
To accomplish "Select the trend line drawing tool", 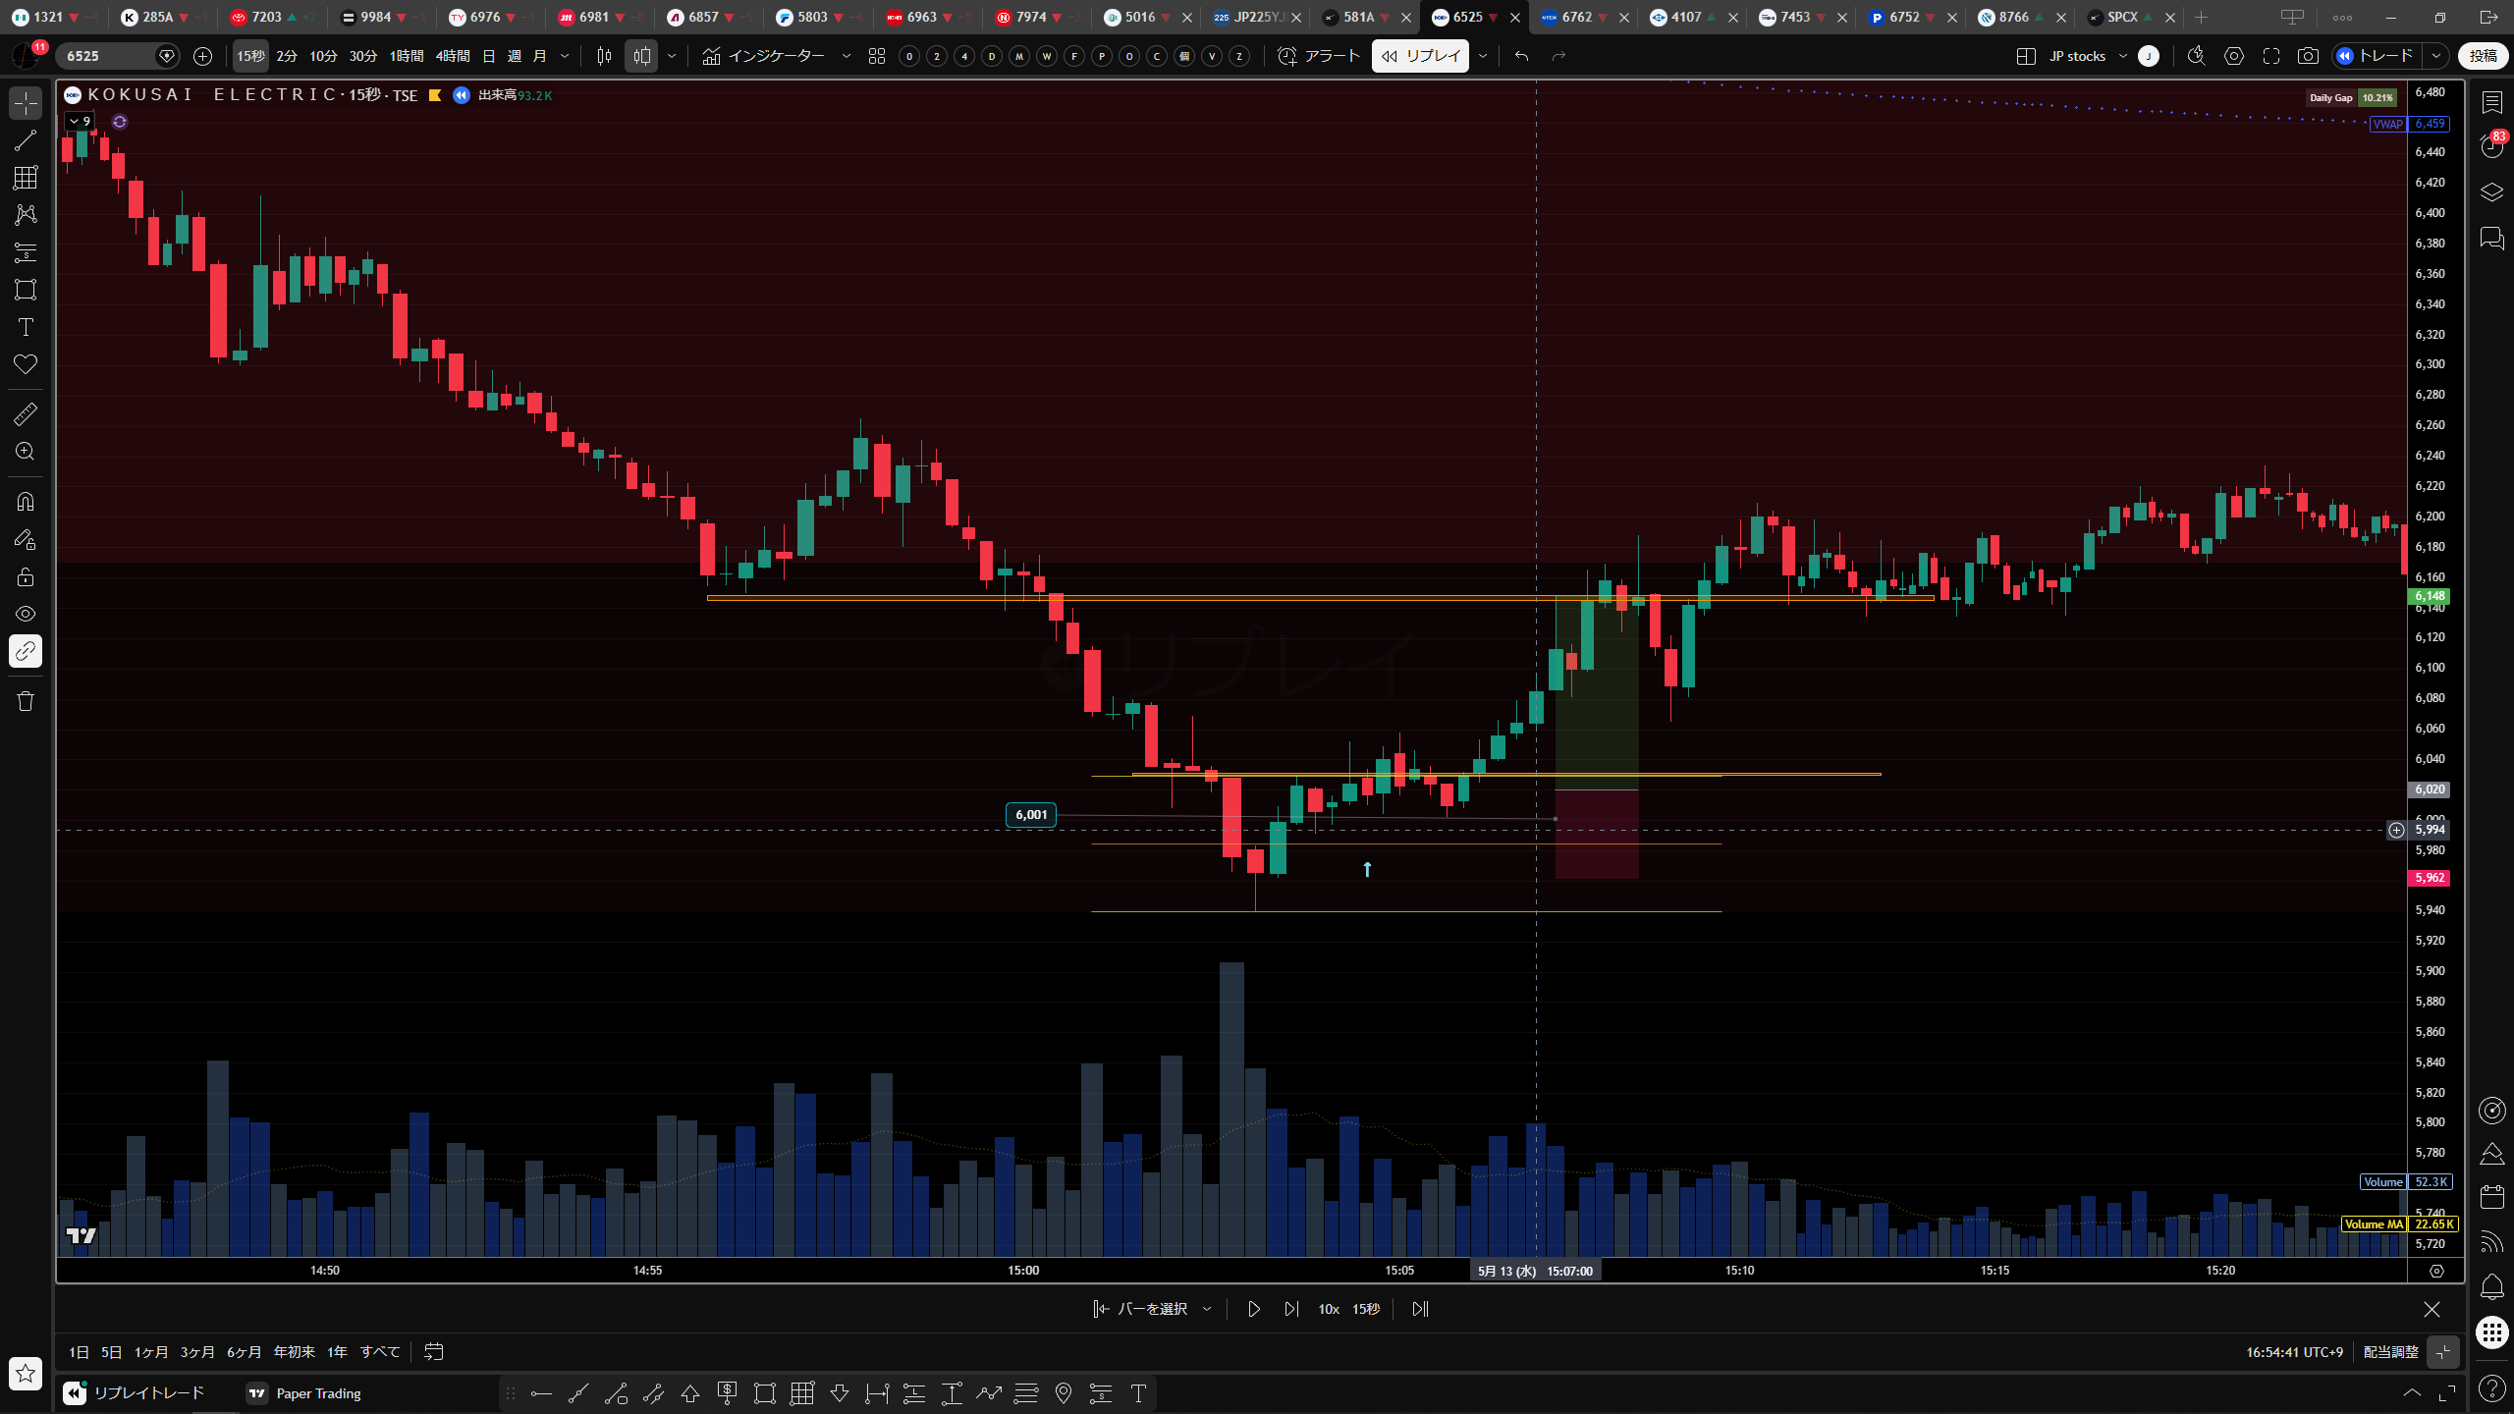I will (26, 140).
